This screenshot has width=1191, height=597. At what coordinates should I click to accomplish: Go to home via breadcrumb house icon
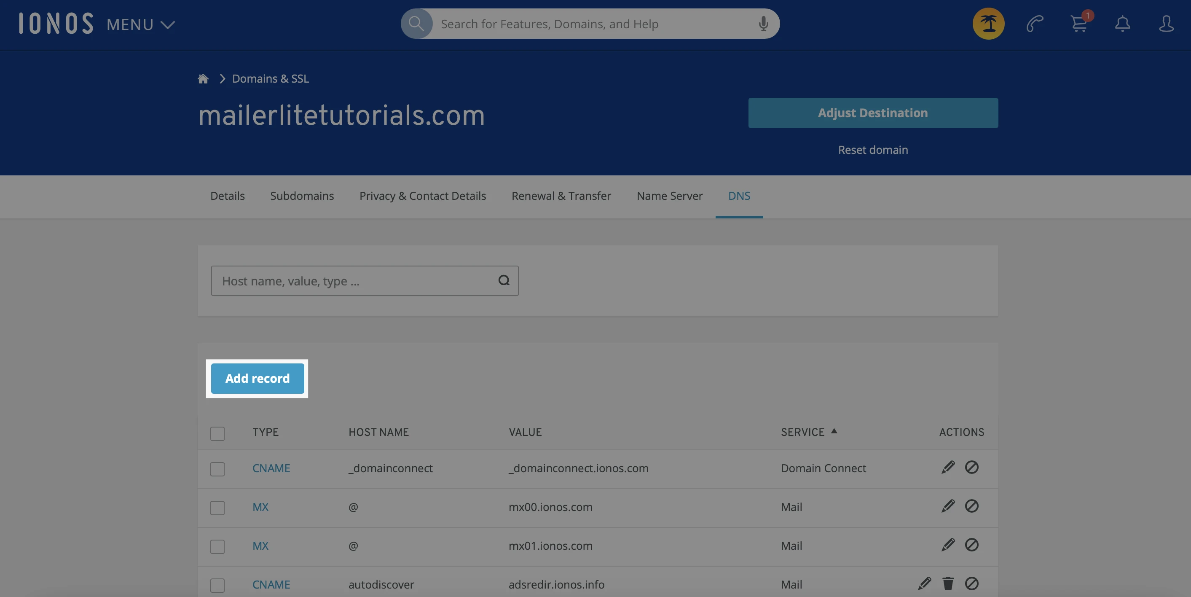(203, 78)
